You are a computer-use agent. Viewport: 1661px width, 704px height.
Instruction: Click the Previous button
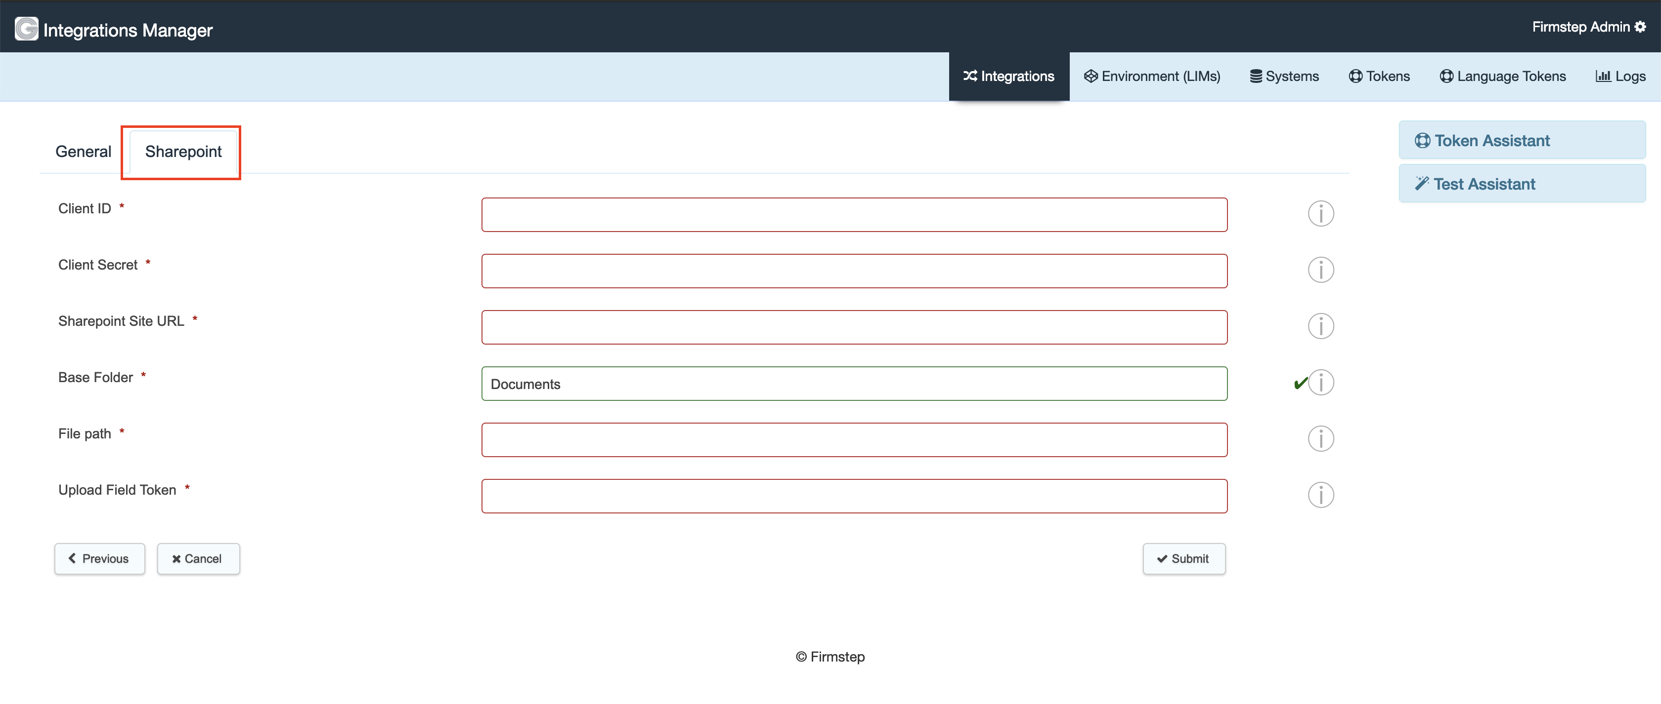coord(99,558)
